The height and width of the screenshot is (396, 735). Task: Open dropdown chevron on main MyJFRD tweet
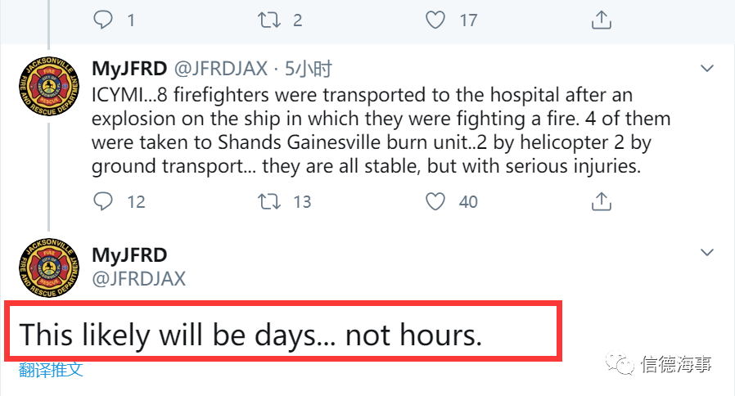707,253
